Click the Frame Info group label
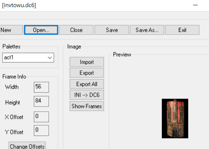The width and height of the screenshot is (209, 149). click(14, 76)
